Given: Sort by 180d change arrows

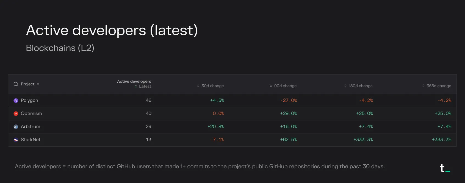Looking at the screenshot, I should click(x=345, y=86).
